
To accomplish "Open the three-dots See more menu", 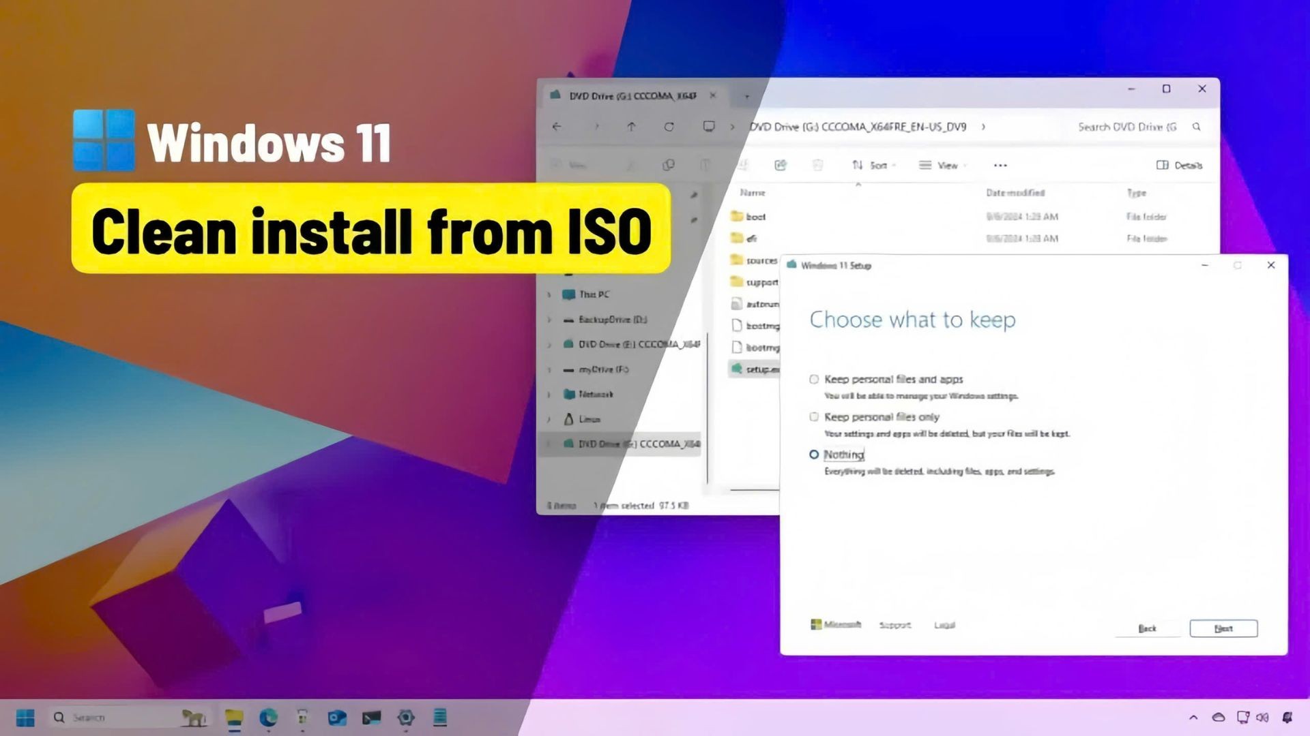I will click(1000, 166).
